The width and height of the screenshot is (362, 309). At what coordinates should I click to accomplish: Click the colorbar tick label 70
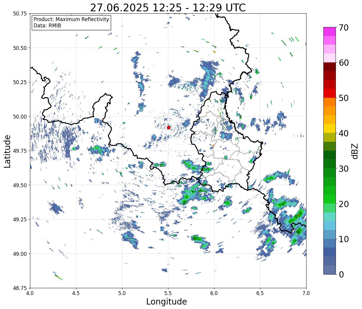344,28
